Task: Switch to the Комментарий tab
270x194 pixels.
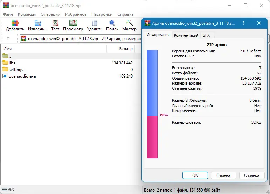Action: [x=186, y=35]
